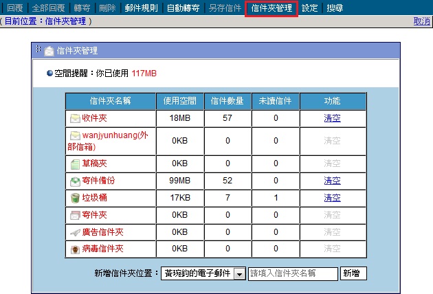Screen dimensions: 433x294
Task: Click the 草稿夾 drafts folder icon
Action: click(75, 163)
